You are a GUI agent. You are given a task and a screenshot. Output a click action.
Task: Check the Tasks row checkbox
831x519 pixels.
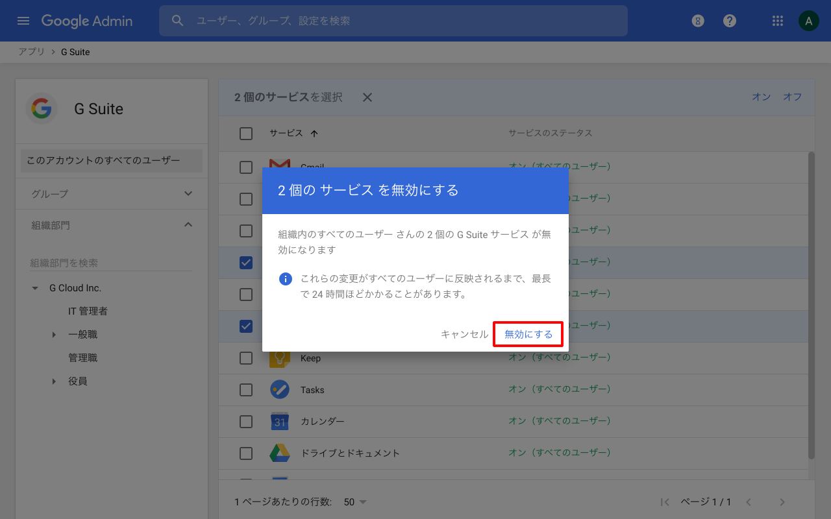coord(246,390)
